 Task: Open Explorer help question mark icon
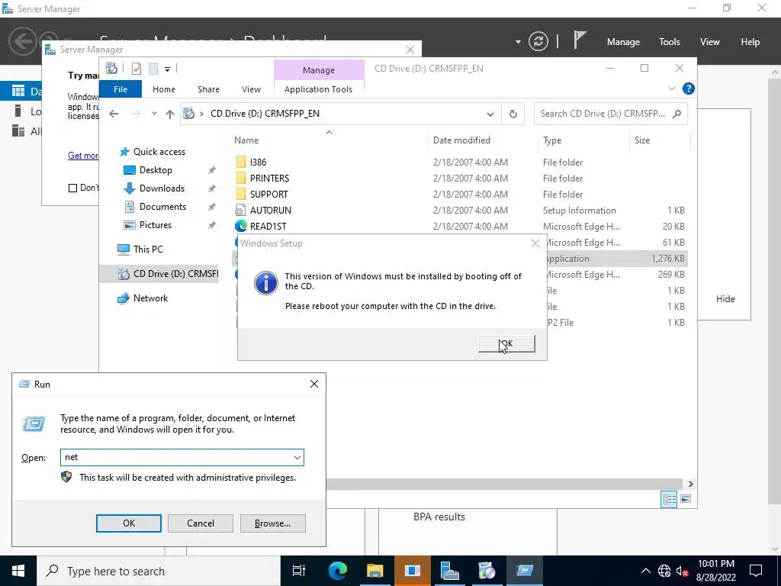[x=689, y=89]
